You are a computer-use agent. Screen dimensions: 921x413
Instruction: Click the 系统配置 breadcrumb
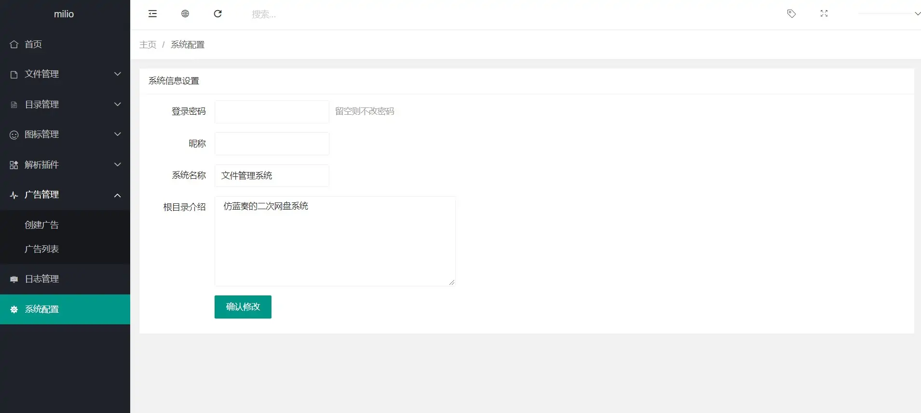[188, 45]
